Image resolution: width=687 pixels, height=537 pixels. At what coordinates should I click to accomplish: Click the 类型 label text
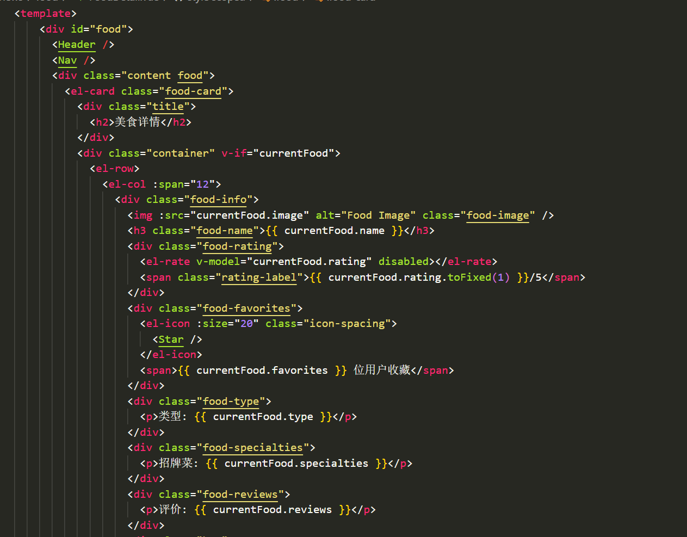170,416
